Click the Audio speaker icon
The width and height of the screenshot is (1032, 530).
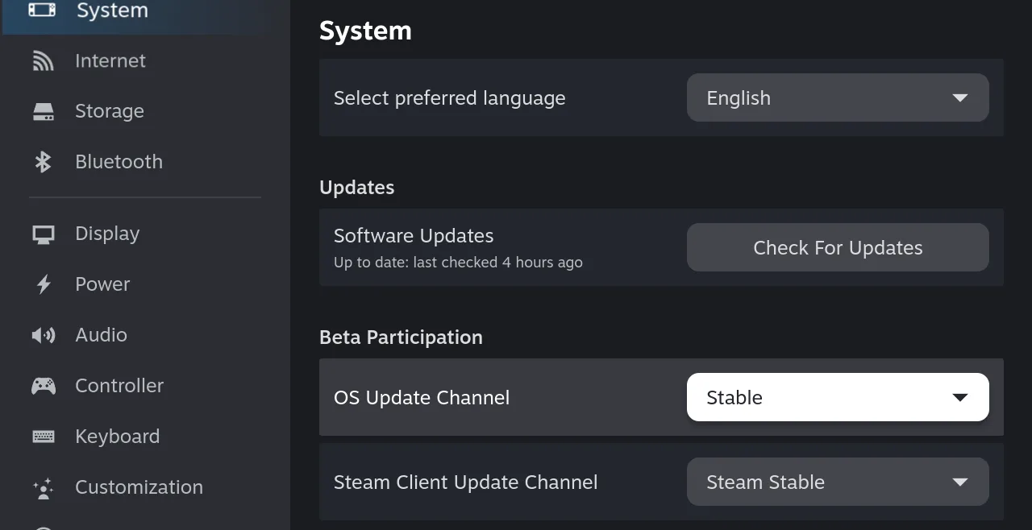click(43, 335)
